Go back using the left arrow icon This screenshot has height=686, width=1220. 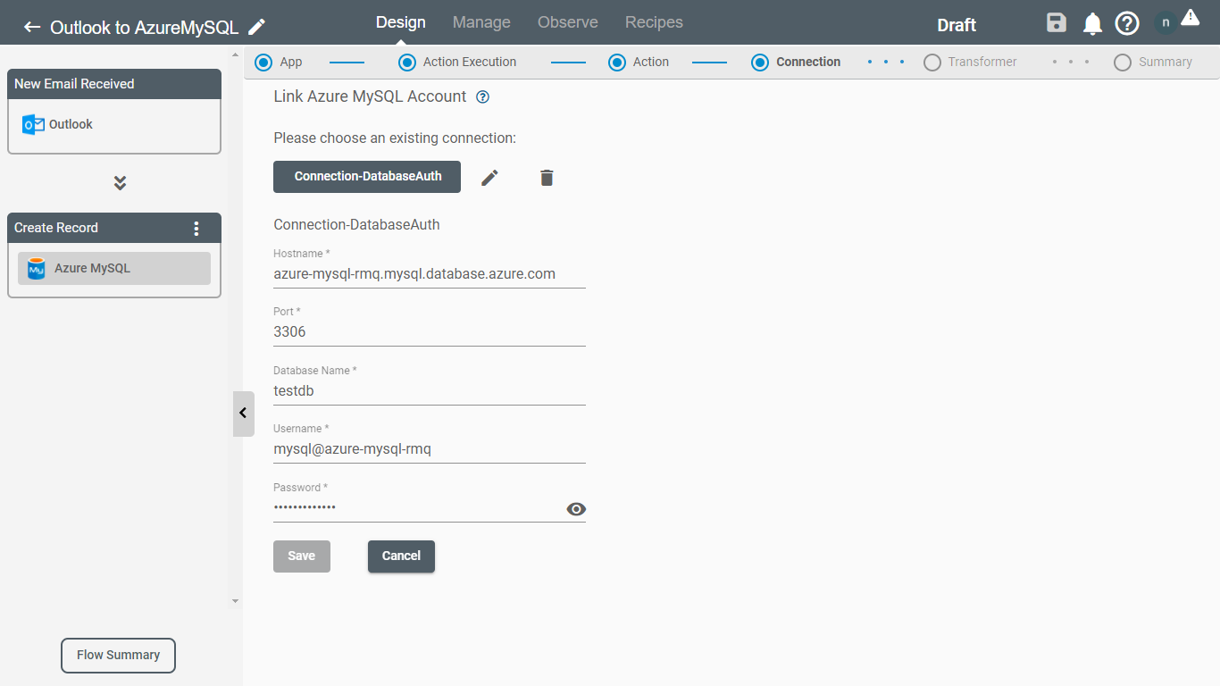point(32,27)
